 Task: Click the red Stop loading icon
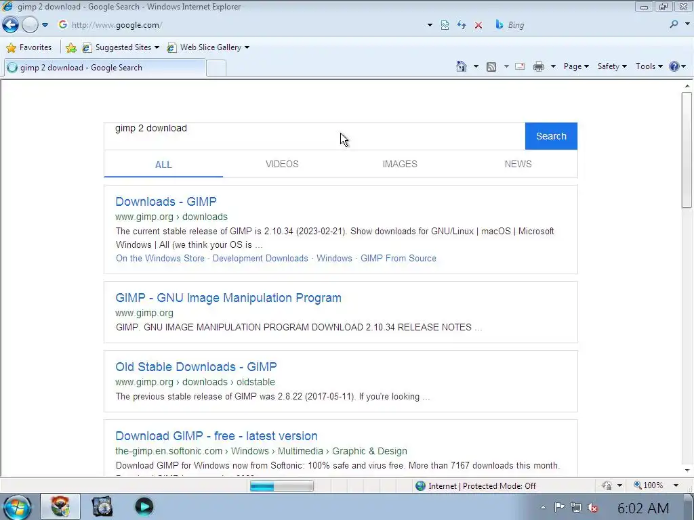click(478, 25)
